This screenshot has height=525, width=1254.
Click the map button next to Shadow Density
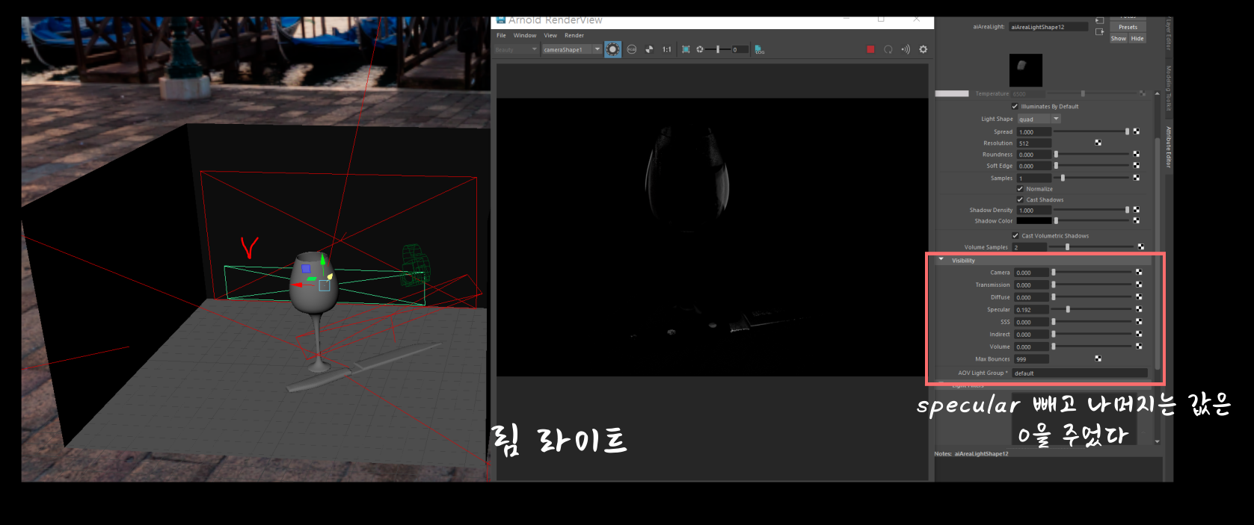pyautogui.click(x=1137, y=210)
